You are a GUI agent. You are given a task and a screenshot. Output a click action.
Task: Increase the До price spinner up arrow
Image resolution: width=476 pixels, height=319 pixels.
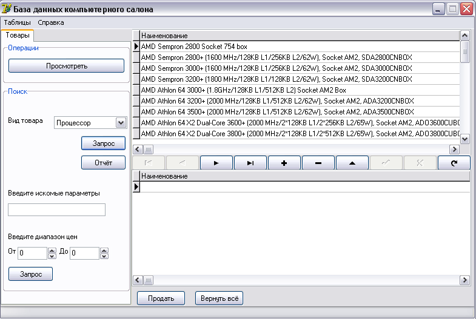click(104, 251)
